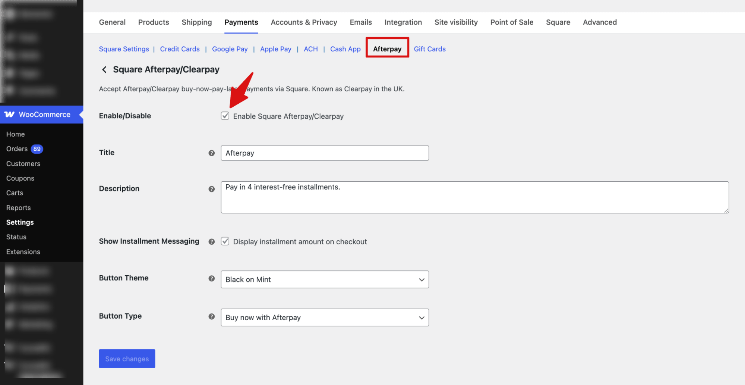Go to Cash App section link
Image resolution: width=745 pixels, height=385 pixels.
coord(345,49)
